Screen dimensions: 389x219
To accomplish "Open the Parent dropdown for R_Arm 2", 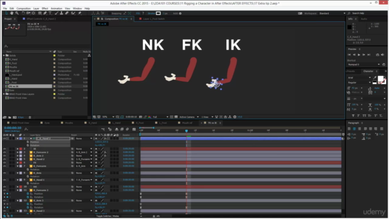I will pyautogui.click(x=84, y=156).
